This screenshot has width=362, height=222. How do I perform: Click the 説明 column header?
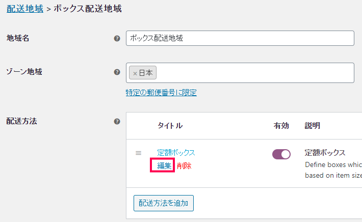[312, 125]
